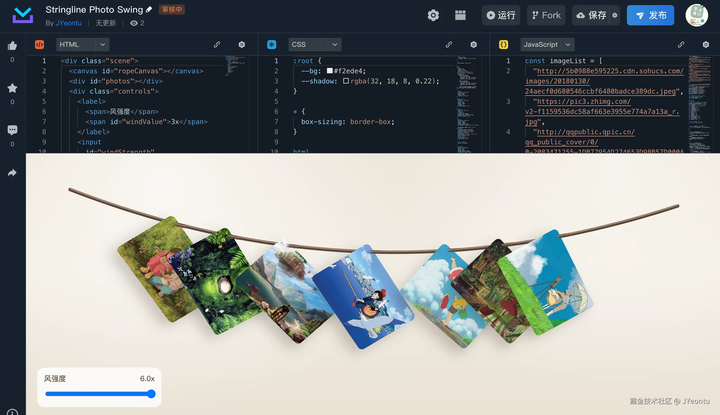Click the #f2ede4 color swatch in CSS
720x415 pixels.
tap(330, 71)
